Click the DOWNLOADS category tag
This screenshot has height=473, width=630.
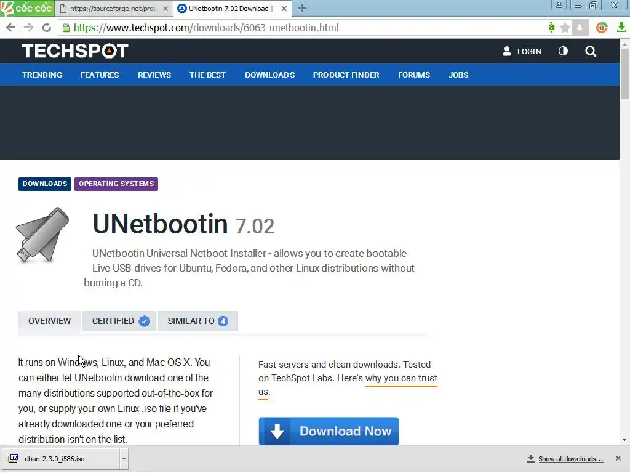pyautogui.click(x=45, y=184)
